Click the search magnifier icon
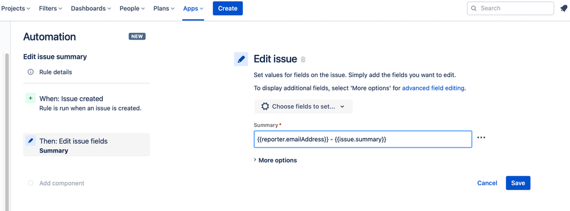Screen dimensions: 570x211 (x=473, y=9)
